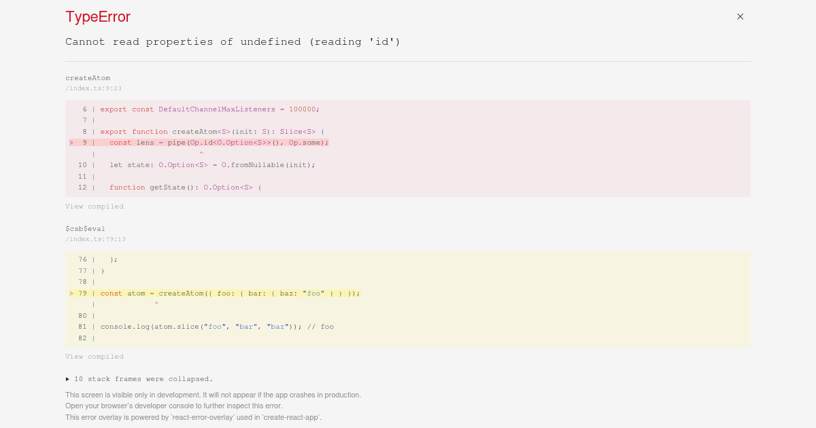Select the $csb$eval stack frame name
Viewport: 816px width, 428px height.
(85, 229)
